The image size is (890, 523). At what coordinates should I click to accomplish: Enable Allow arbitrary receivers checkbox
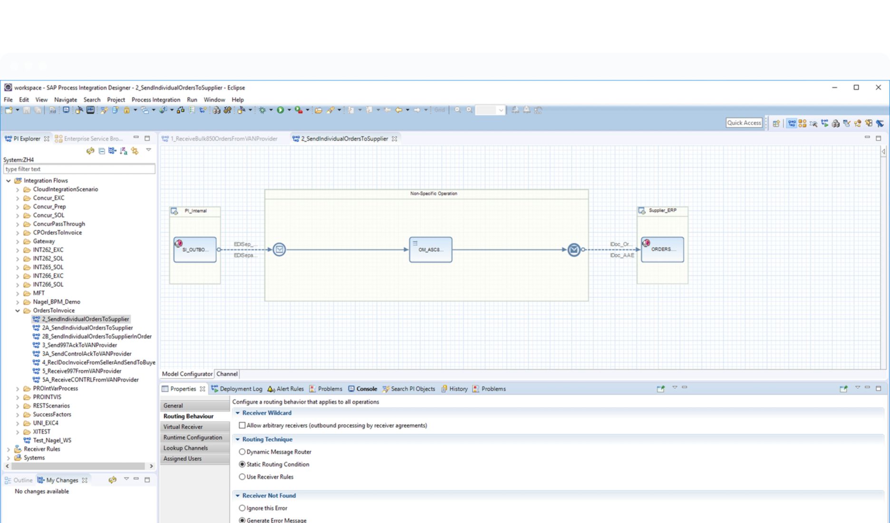[x=242, y=426]
